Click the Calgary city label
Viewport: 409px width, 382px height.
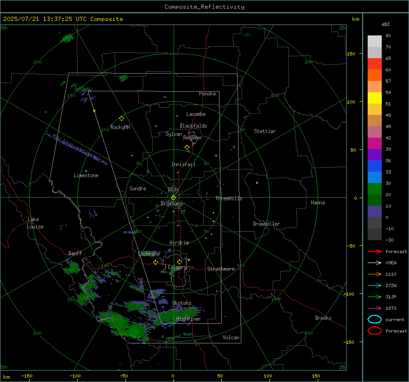[x=177, y=267]
